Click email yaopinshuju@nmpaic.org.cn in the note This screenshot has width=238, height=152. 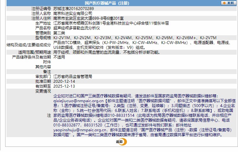[80, 130]
